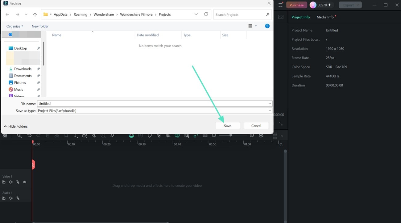Toggle the green link icon in timeline toolbar
The height and width of the screenshot is (223, 401).
(x=196, y=136)
